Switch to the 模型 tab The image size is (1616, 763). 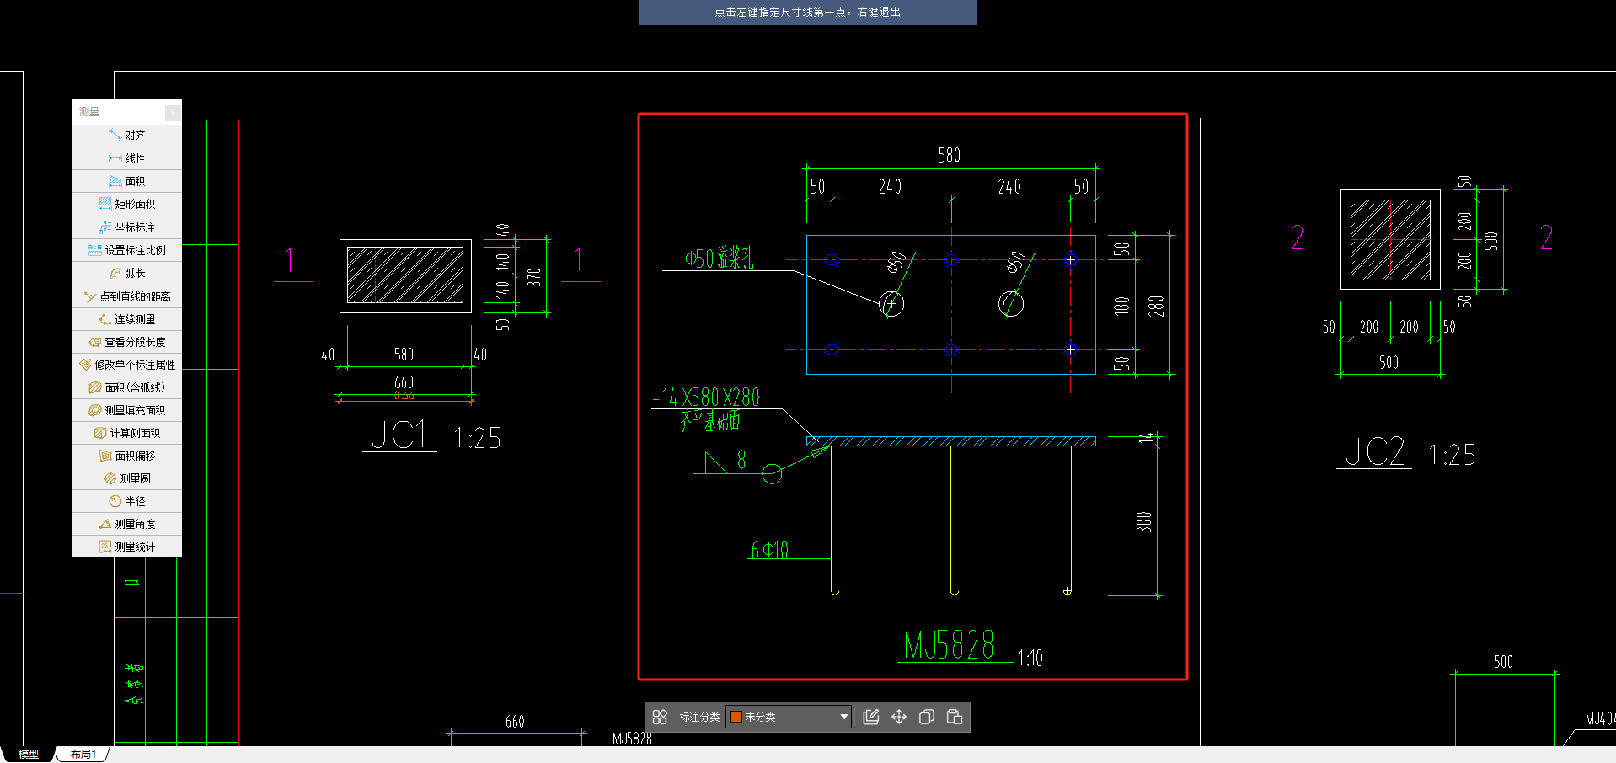pyautogui.click(x=29, y=755)
